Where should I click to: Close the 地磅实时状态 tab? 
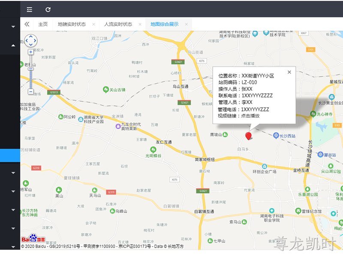click(x=93, y=24)
